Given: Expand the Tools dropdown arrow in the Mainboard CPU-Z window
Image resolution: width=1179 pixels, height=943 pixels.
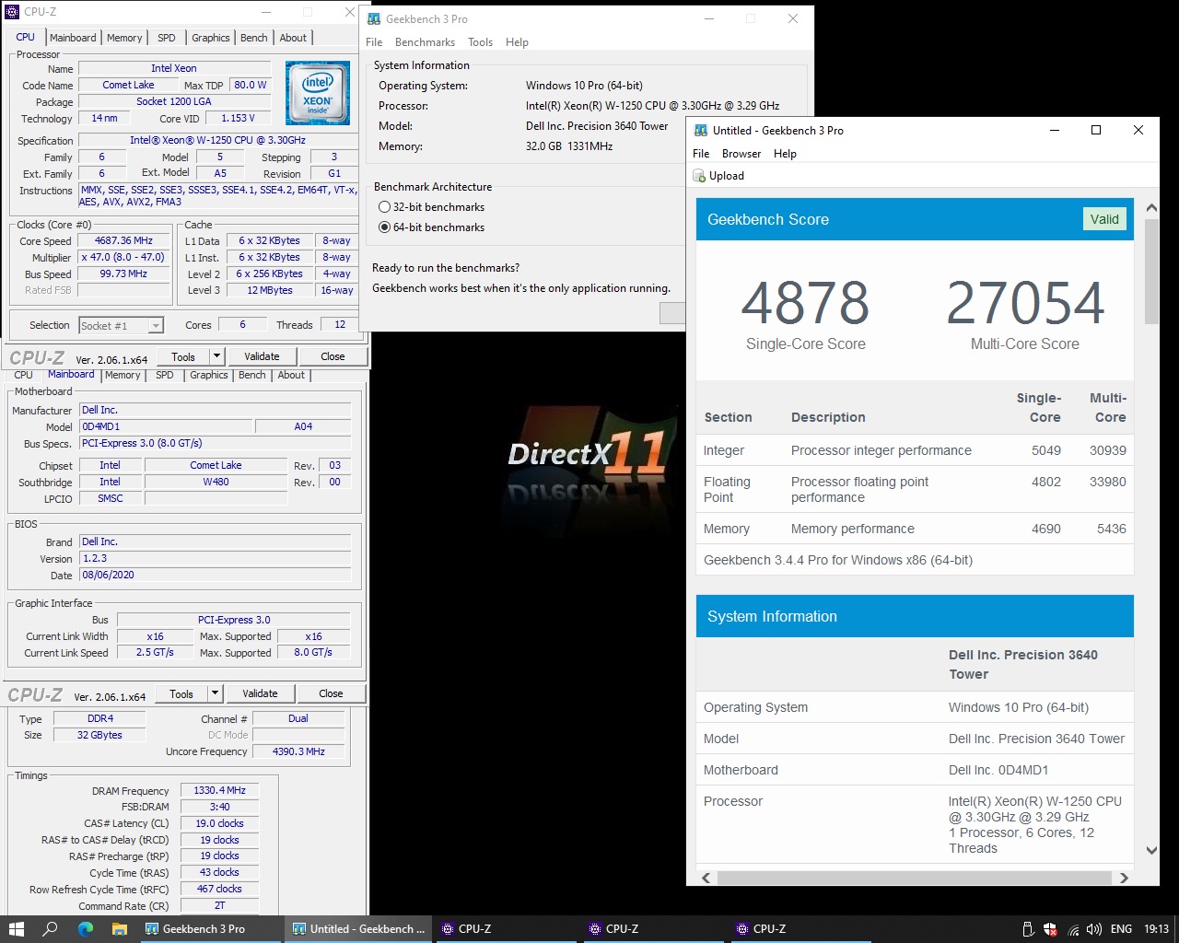Looking at the screenshot, I should [x=215, y=693].
